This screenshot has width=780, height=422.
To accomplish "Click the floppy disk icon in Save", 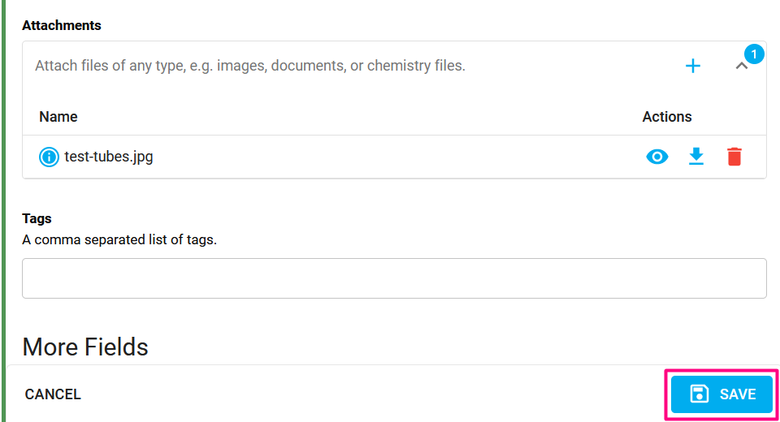I will click(700, 394).
